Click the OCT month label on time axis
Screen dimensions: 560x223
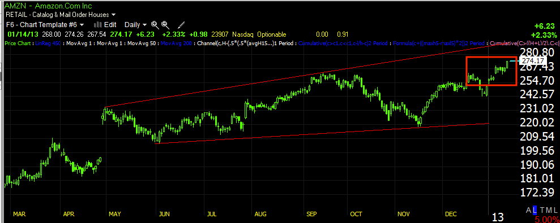[356, 214]
